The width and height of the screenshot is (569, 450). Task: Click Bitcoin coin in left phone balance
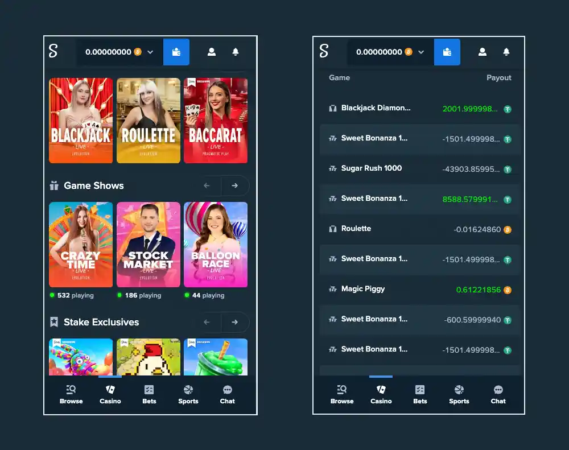pos(138,52)
